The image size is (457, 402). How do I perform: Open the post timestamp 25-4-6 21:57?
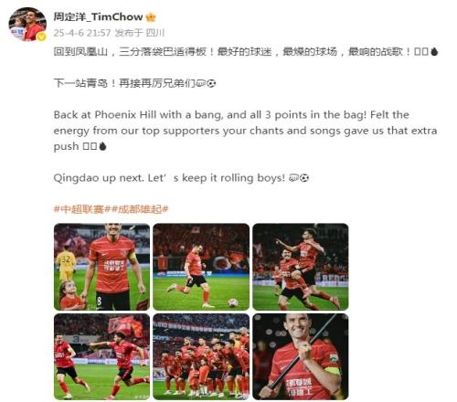pos(82,33)
